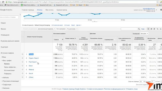Viewport: 162px width, 91px height.
Task: Check the box for the (Other) row
Action: tap(23, 77)
